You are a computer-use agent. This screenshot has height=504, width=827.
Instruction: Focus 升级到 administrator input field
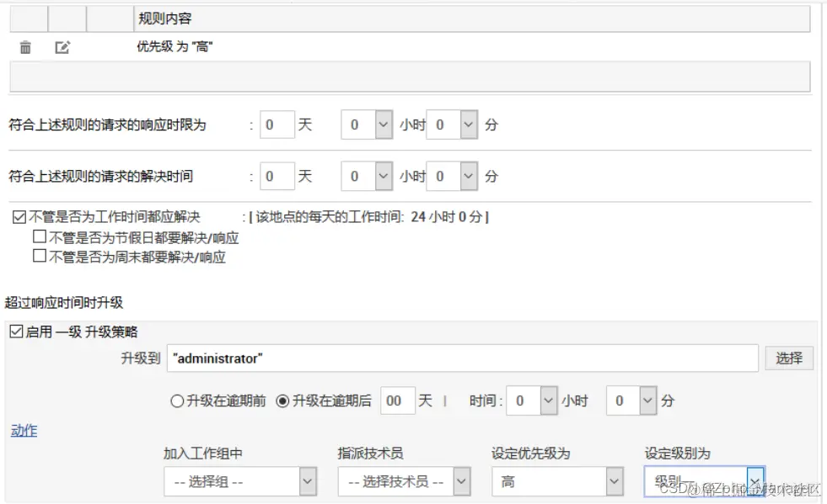[x=463, y=358]
